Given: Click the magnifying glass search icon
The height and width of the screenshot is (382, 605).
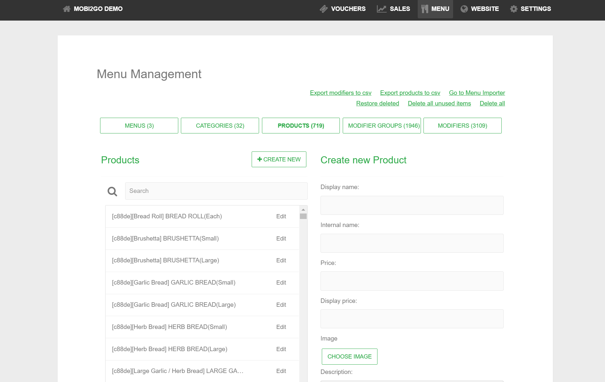Looking at the screenshot, I should point(112,191).
